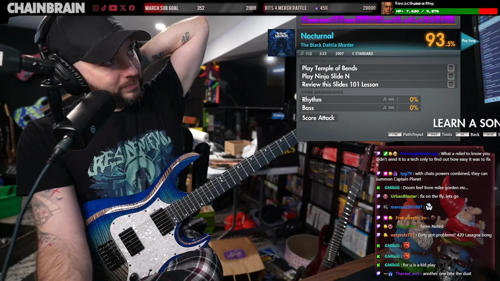Click the gift badge beside Thereal_au5

tap(390, 274)
